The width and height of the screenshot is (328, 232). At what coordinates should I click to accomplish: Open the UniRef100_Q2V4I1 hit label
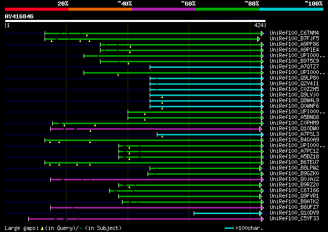click(x=294, y=83)
